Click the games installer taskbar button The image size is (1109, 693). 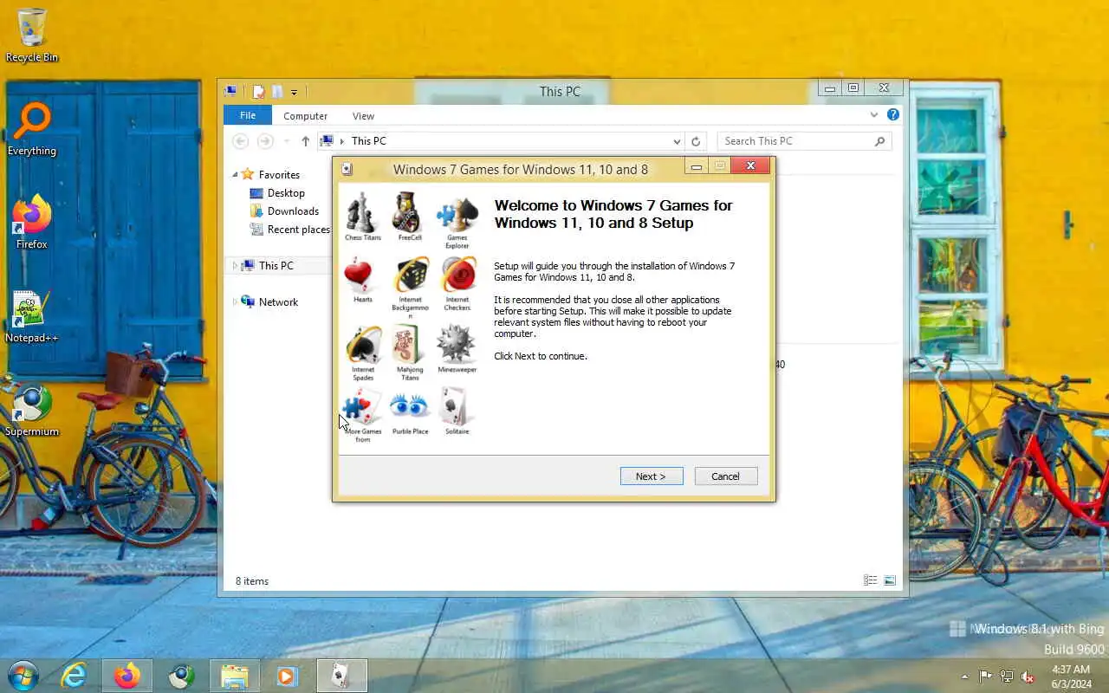[x=342, y=676]
